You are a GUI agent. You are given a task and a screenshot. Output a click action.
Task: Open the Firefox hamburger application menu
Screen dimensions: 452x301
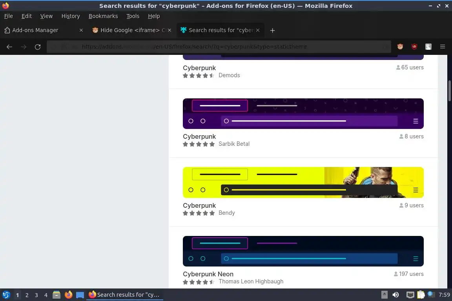point(443,47)
